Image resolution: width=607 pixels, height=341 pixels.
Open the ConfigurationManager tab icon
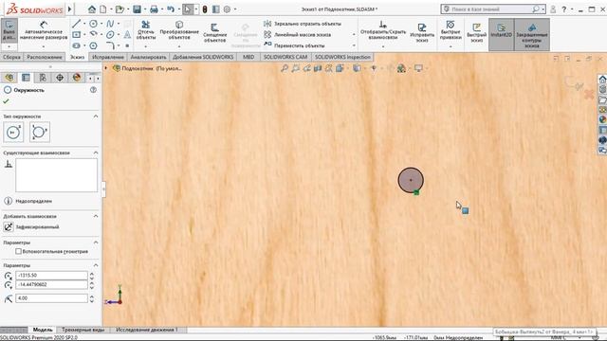pyautogui.click(x=43, y=78)
